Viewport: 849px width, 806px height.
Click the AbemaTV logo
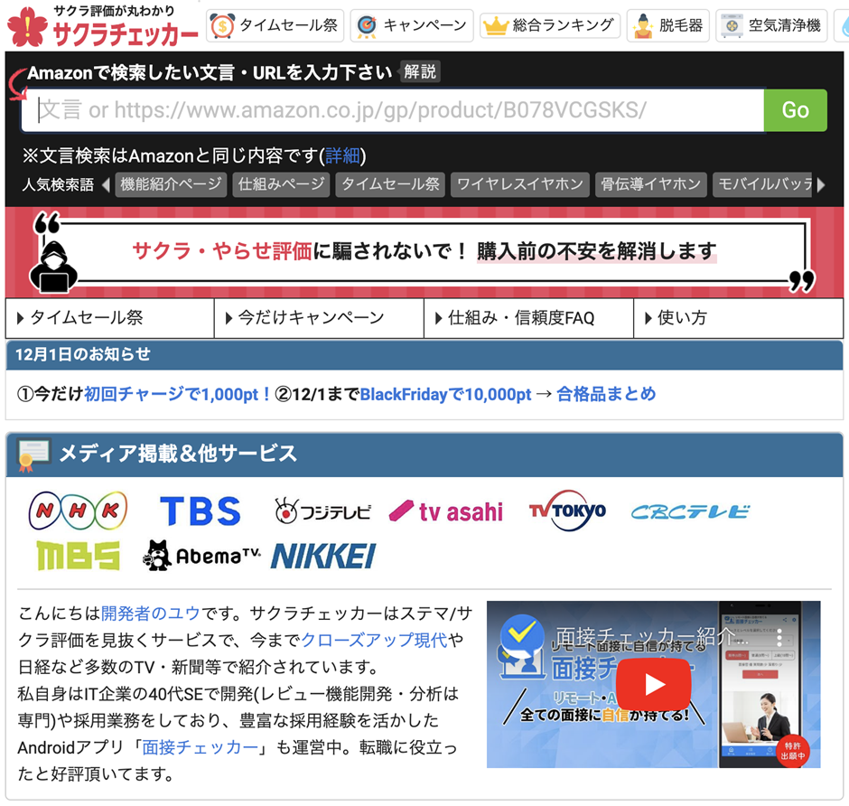tap(202, 556)
